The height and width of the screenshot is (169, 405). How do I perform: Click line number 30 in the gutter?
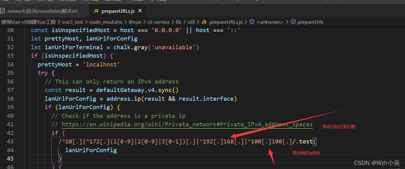click(x=10, y=30)
